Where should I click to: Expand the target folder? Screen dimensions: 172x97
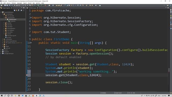pos(2,46)
